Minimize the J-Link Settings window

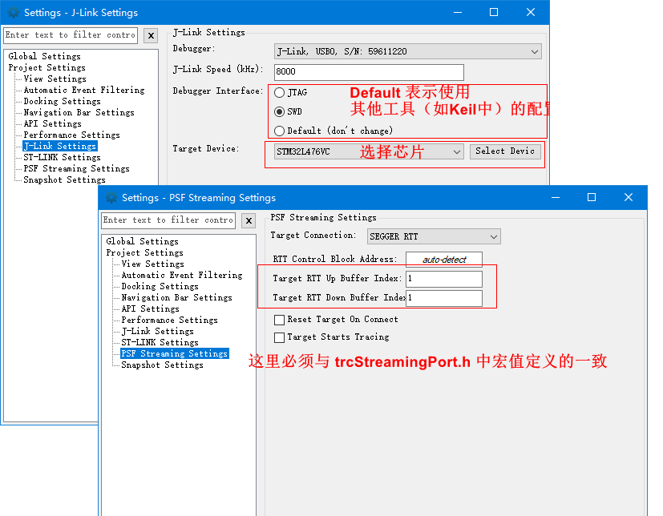458,12
